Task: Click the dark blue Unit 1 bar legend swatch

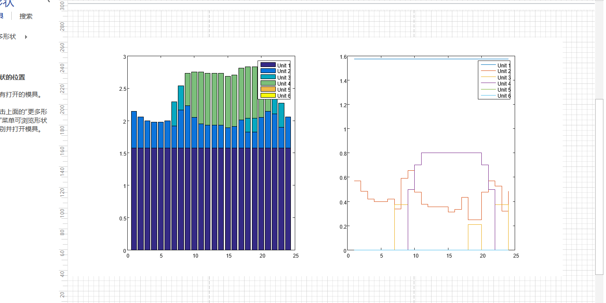Action: [268, 65]
